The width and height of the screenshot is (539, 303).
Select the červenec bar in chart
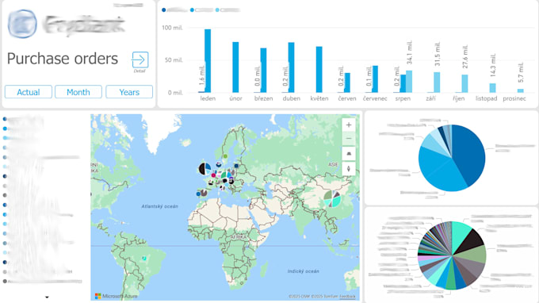[375, 79]
